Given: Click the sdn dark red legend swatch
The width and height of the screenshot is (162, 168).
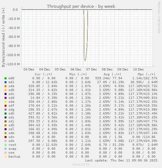Looking at the screenshot, I should (x=6, y=137).
